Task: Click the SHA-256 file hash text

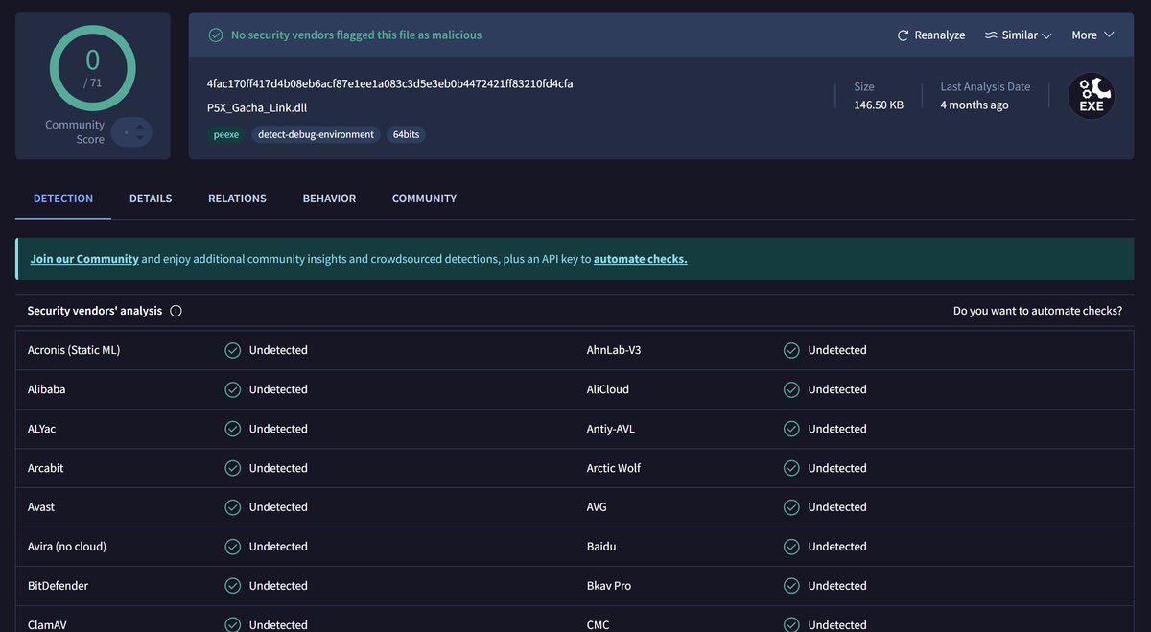Action: click(390, 83)
